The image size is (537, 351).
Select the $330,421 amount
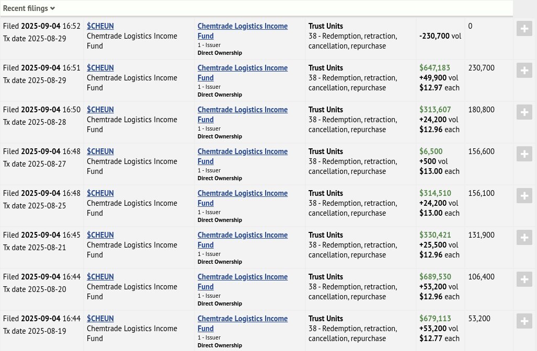click(x=435, y=235)
